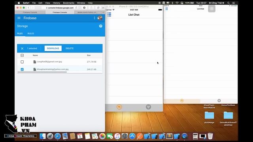Image resolution: width=253 pixels, height=142 pixels.
Task: Click the Safari back arrow button
Action: tap(28, 8)
